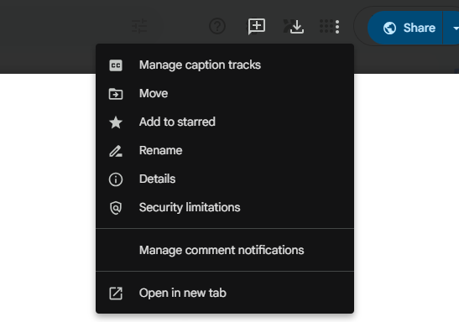Click the Share button
This screenshot has width=459, height=322.
(x=405, y=28)
